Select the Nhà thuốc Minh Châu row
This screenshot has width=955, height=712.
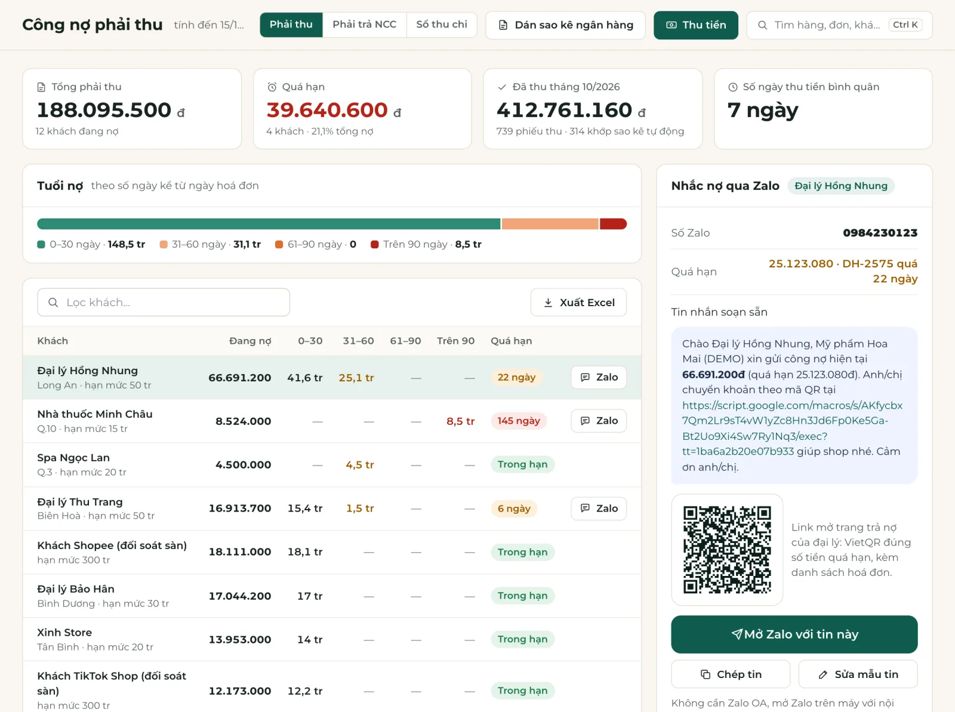(332, 421)
